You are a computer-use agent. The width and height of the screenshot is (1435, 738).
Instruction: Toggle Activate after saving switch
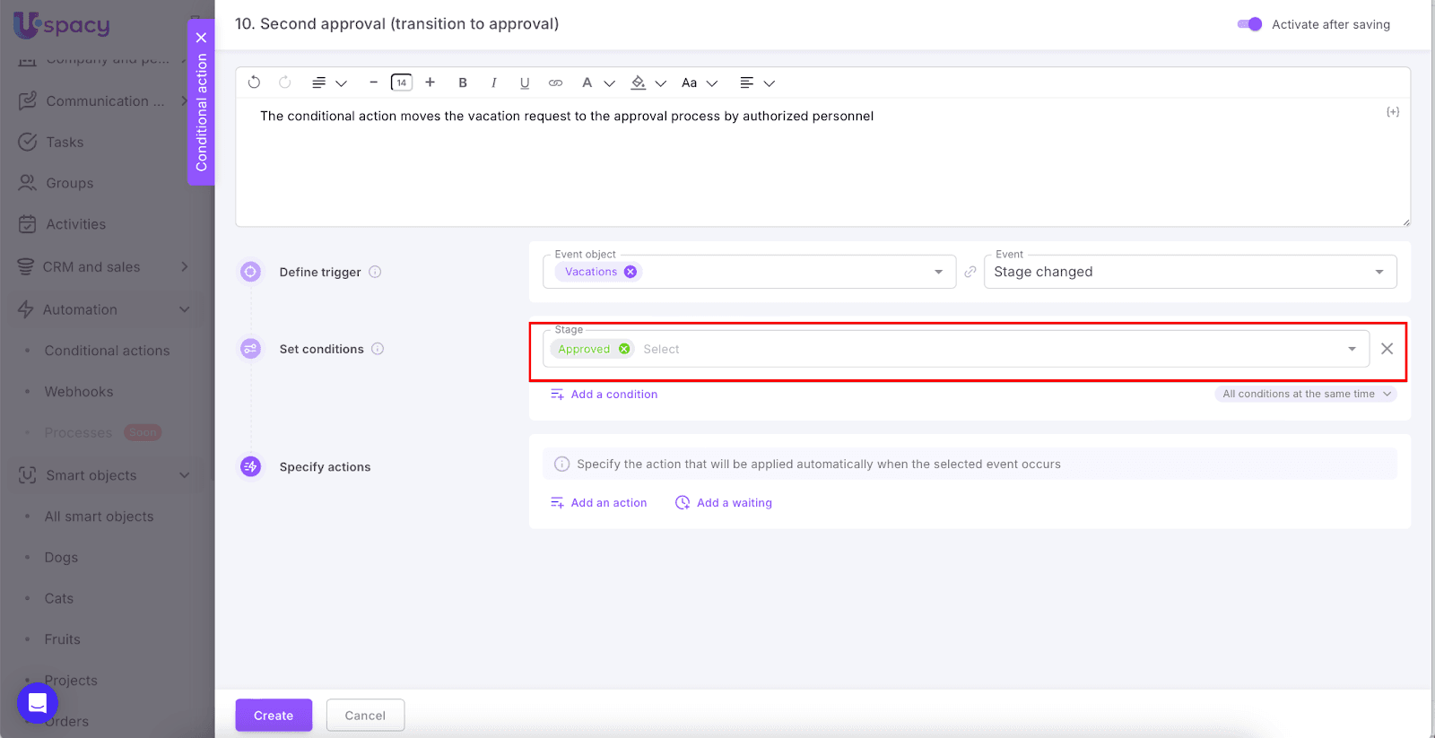tap(1249, 24)
